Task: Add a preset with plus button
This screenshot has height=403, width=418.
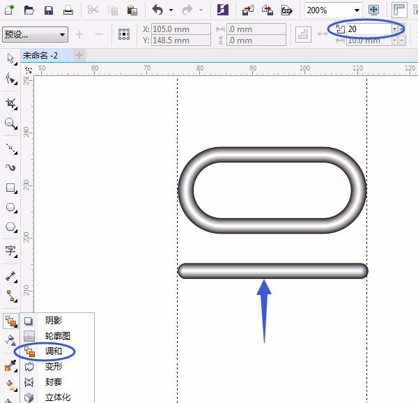Action: click(x=79, y=34)
